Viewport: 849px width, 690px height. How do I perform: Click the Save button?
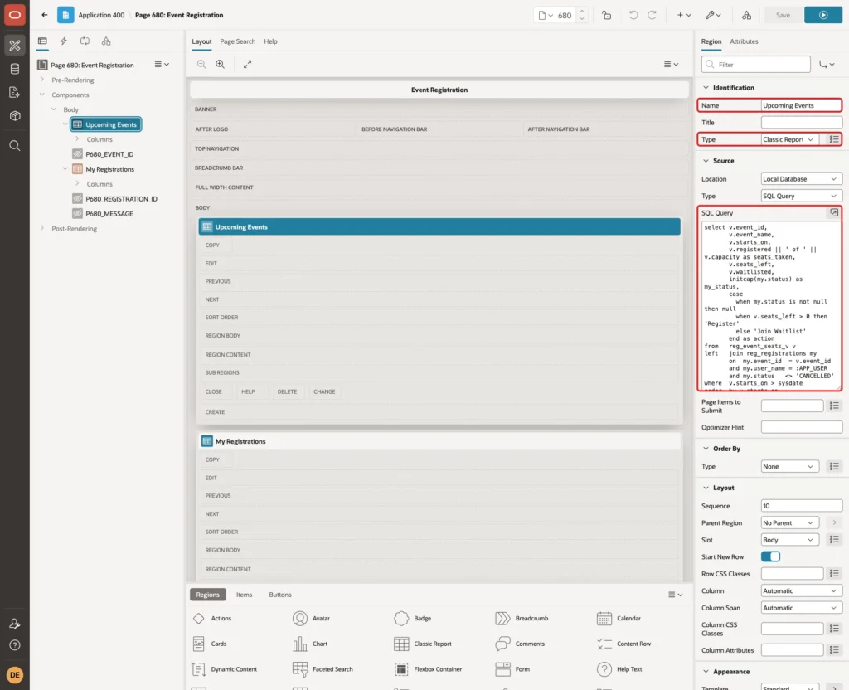[783, 15]
